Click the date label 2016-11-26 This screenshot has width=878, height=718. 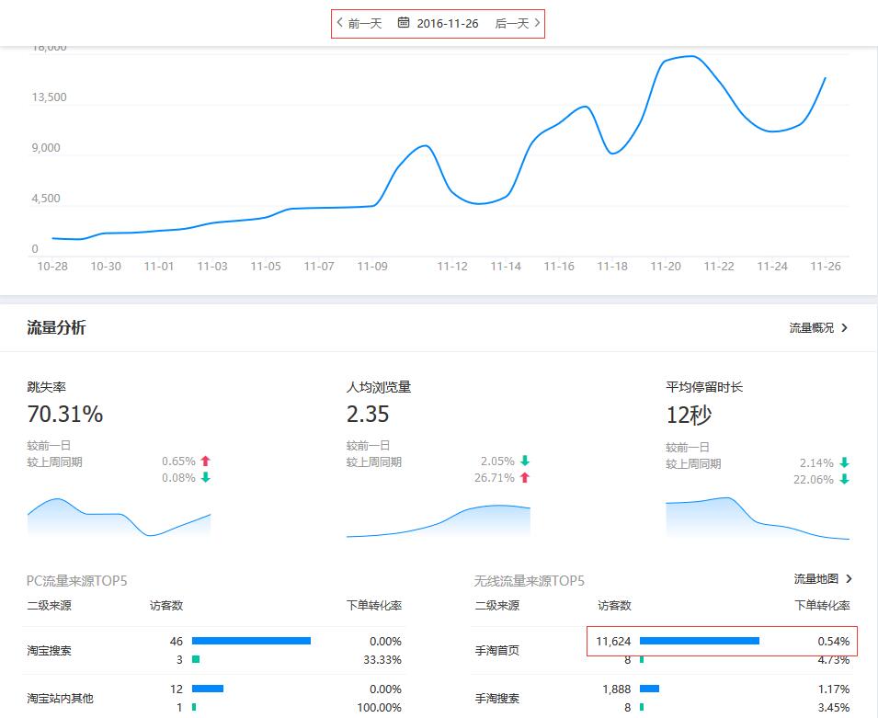click(x=449, y=24)
